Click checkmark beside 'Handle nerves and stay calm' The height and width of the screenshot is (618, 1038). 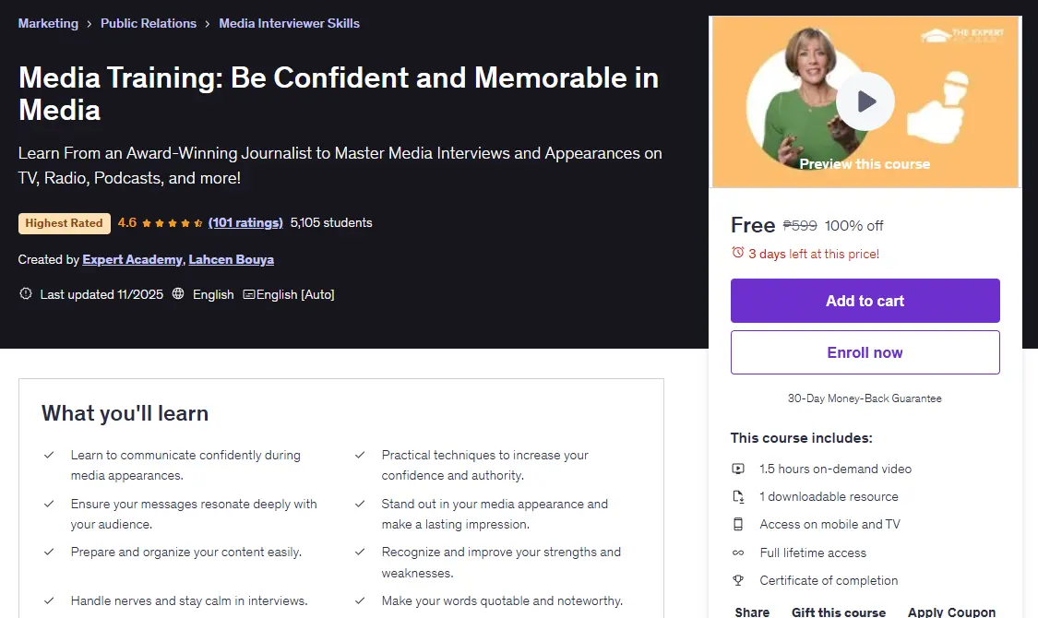tap(49, 600)
